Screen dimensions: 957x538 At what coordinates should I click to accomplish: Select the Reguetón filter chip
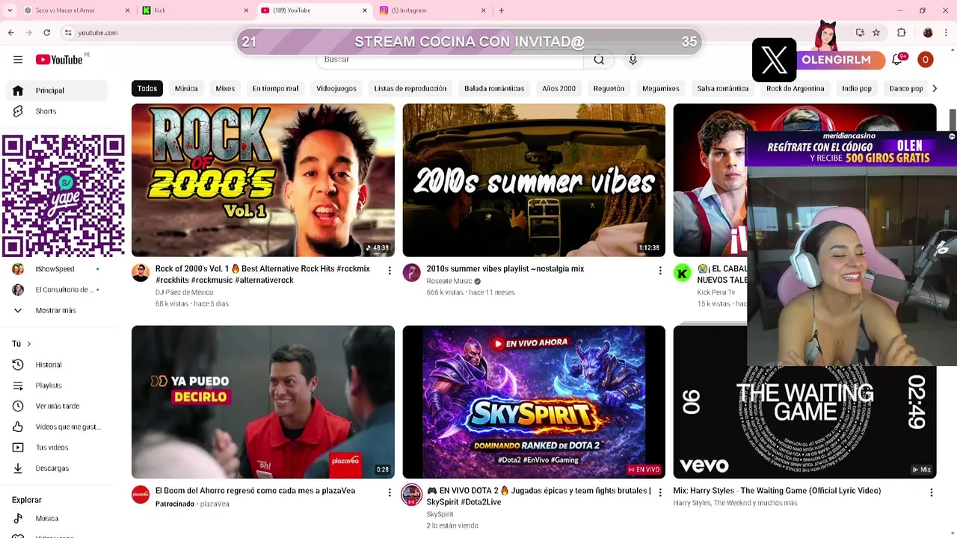click(609, 88)
